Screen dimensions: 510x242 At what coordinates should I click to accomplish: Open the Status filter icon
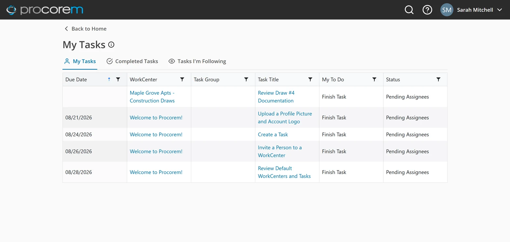coord(438,79)
